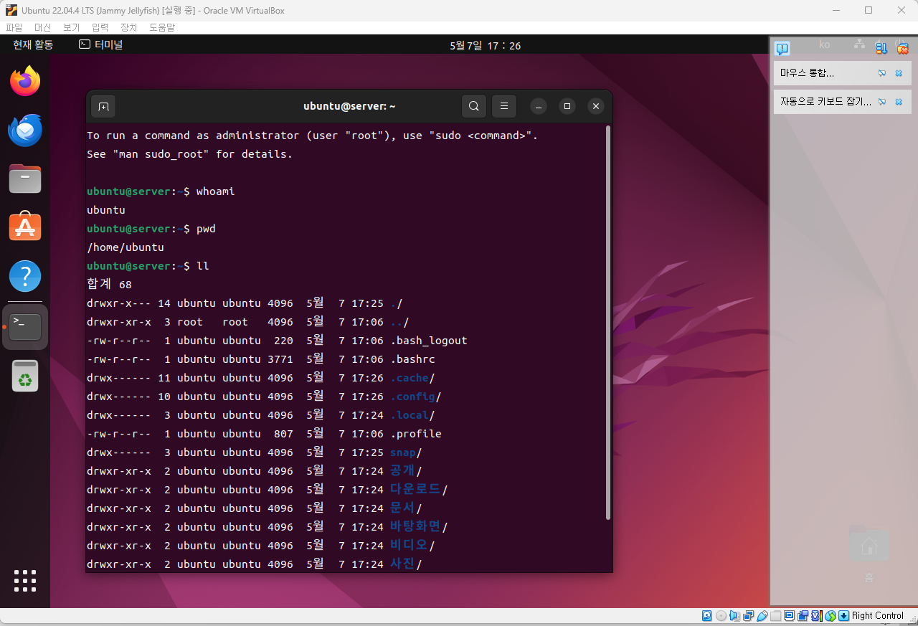
Task: Dismiss the 마우스 통합 notification
Action: click(899, 73)
